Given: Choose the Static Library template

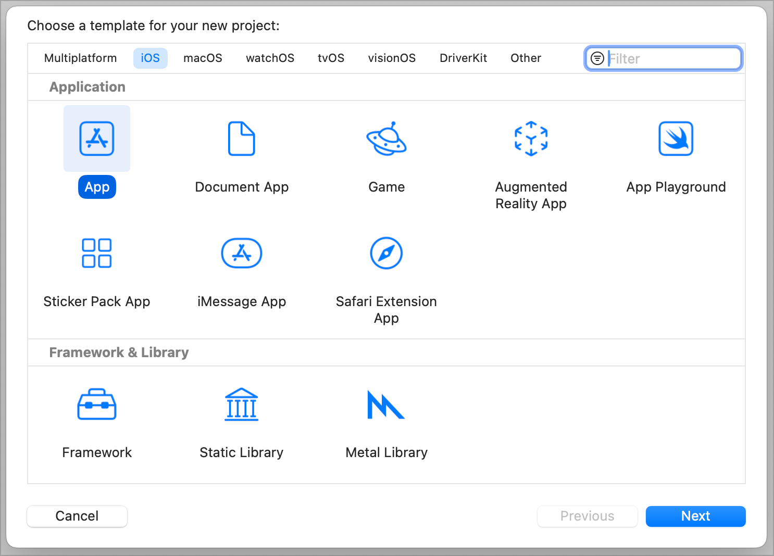Looking at the screenshot, I should [241, 405].
